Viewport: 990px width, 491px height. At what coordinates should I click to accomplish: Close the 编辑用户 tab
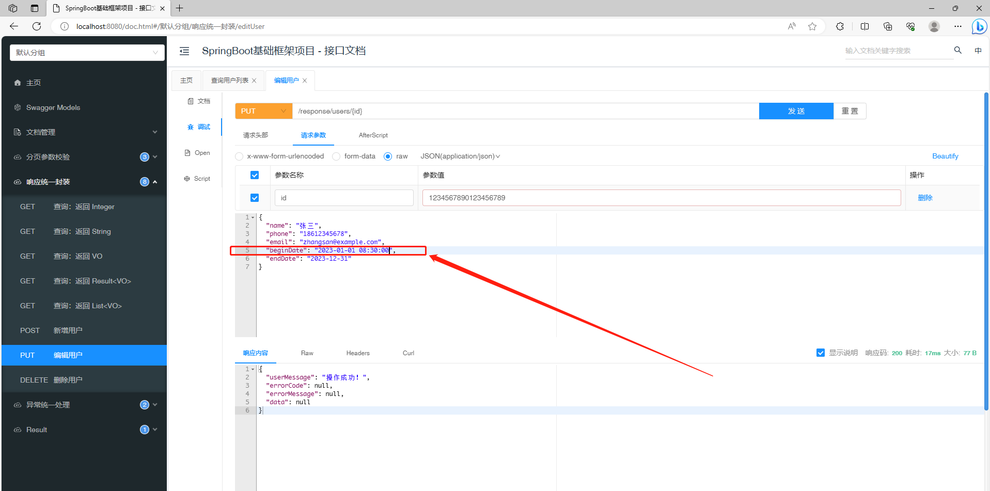pos(305,81)
